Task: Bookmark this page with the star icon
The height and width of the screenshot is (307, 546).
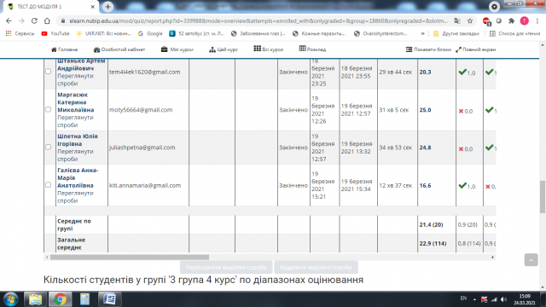Action: pos(470,20)
